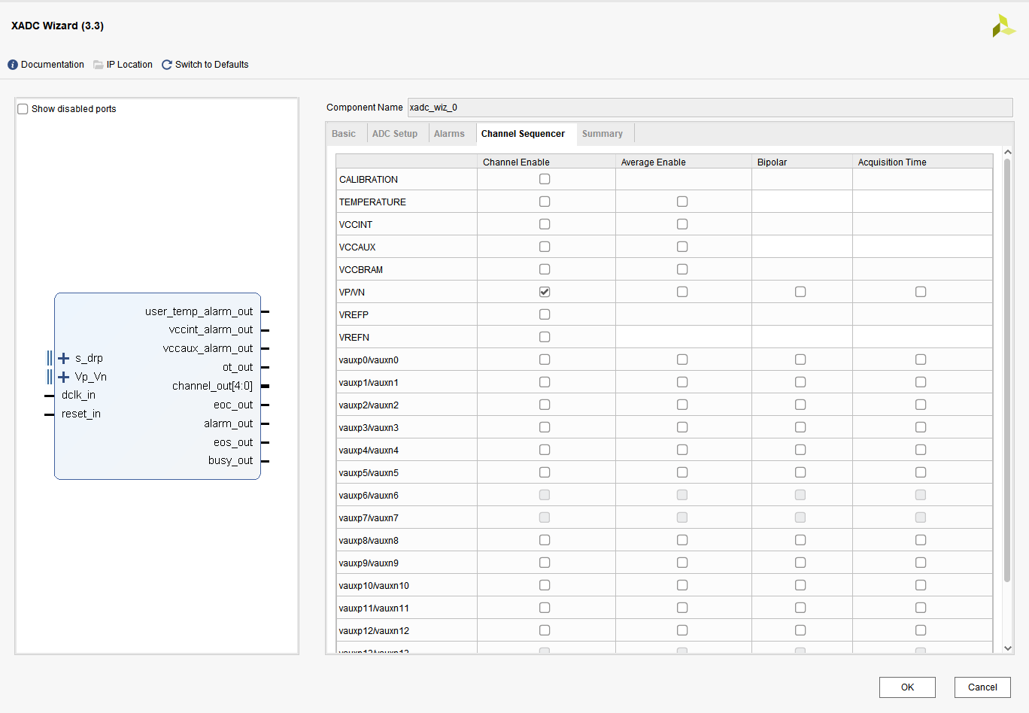Image resolution: width=1029 pixels, height=713 pixels.
Task: Select the dclk_in port label
Action: pos(78,395)
